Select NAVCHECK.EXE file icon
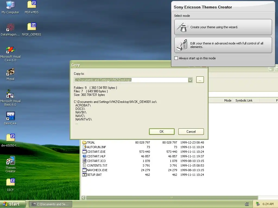Viewport: 278px width, 208px height. [84, 170]
